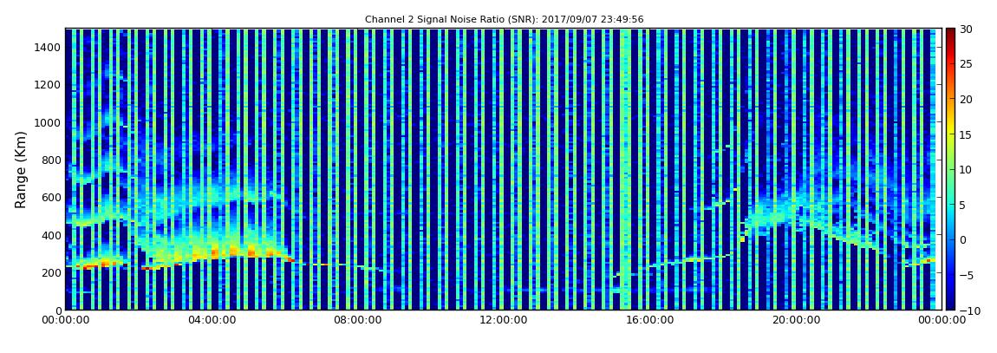Click the colorbar label 25

click(966, 63)
